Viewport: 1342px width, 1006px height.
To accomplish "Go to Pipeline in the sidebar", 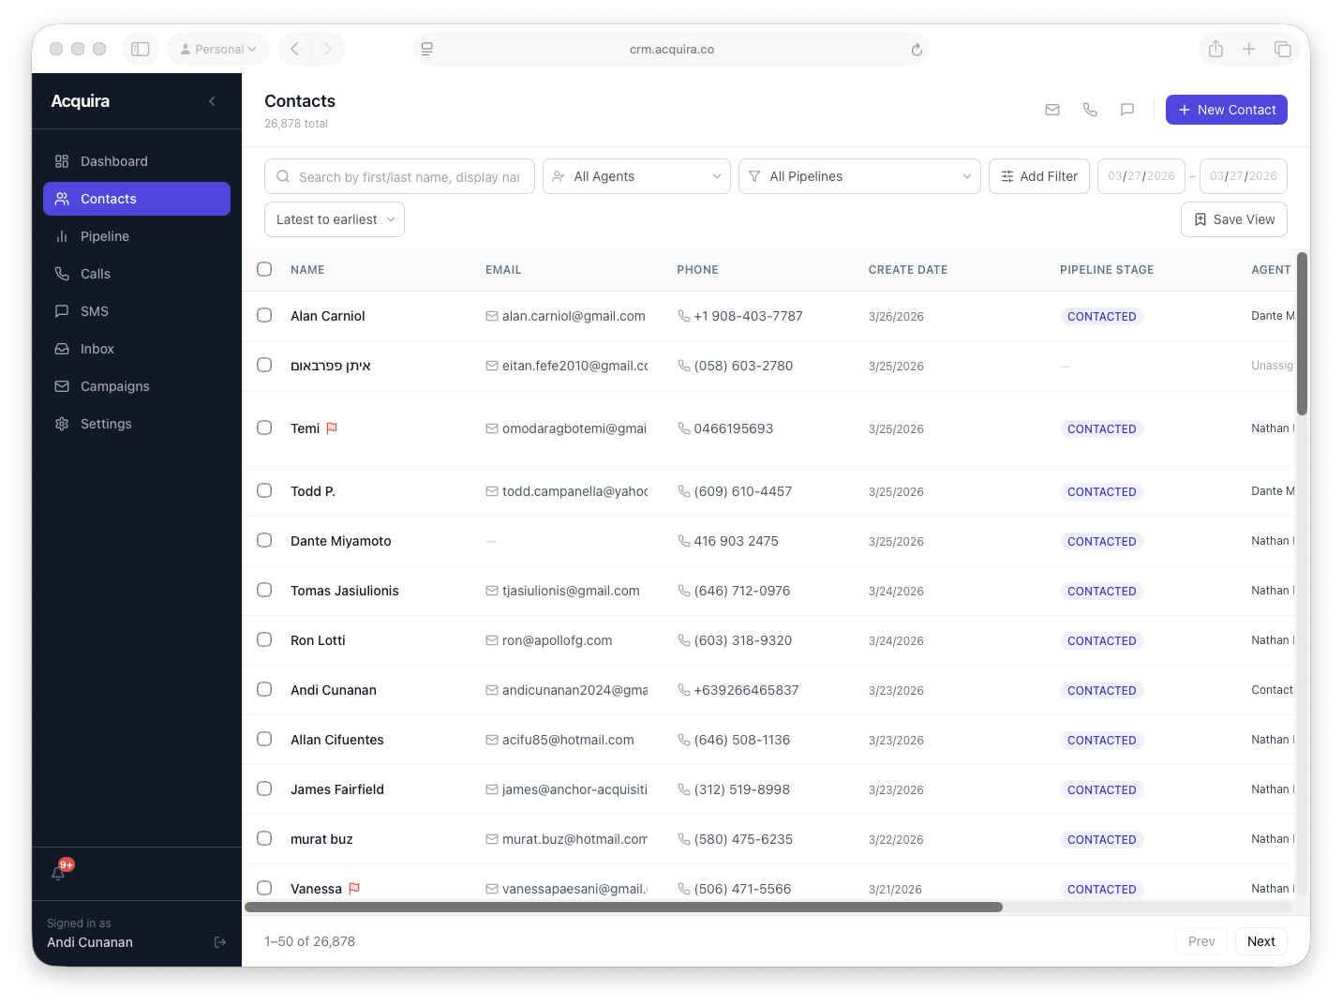I will tap(105, 236).
